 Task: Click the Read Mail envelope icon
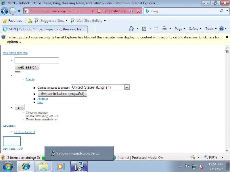(x=156, y=29)
